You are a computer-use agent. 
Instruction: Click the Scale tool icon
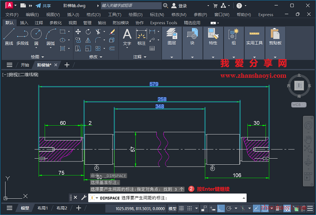point(88,48)
